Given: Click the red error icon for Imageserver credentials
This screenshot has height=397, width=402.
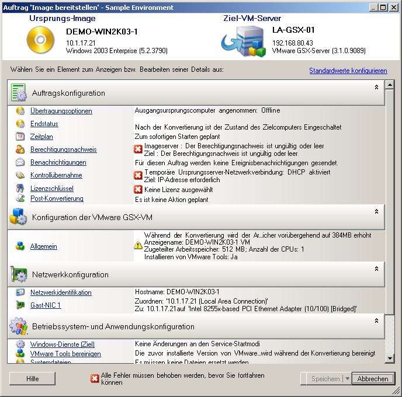Looking at the screenshot, I should [x=138, y=149].
